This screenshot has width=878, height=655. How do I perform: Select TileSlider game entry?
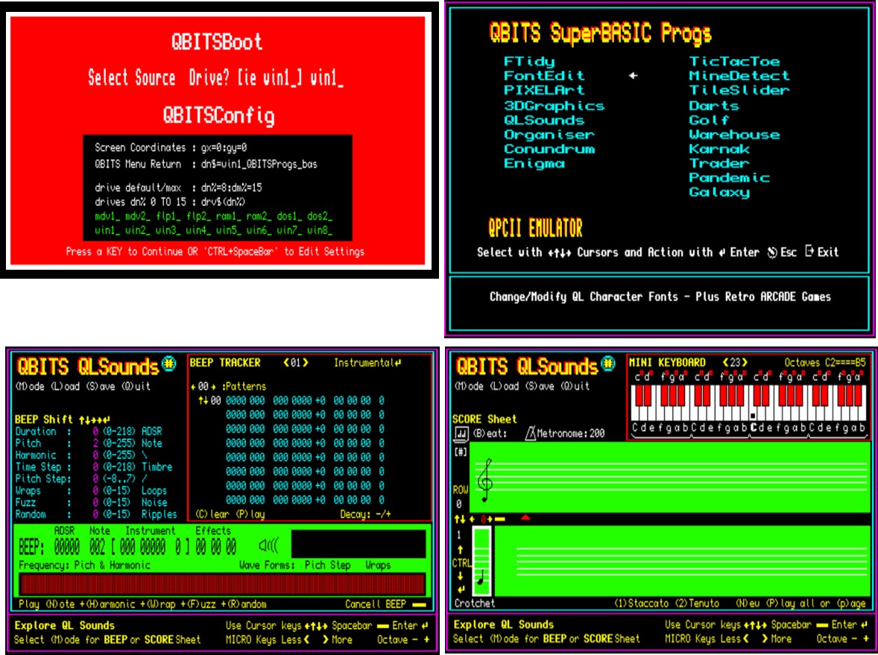[x=739, y=90]
